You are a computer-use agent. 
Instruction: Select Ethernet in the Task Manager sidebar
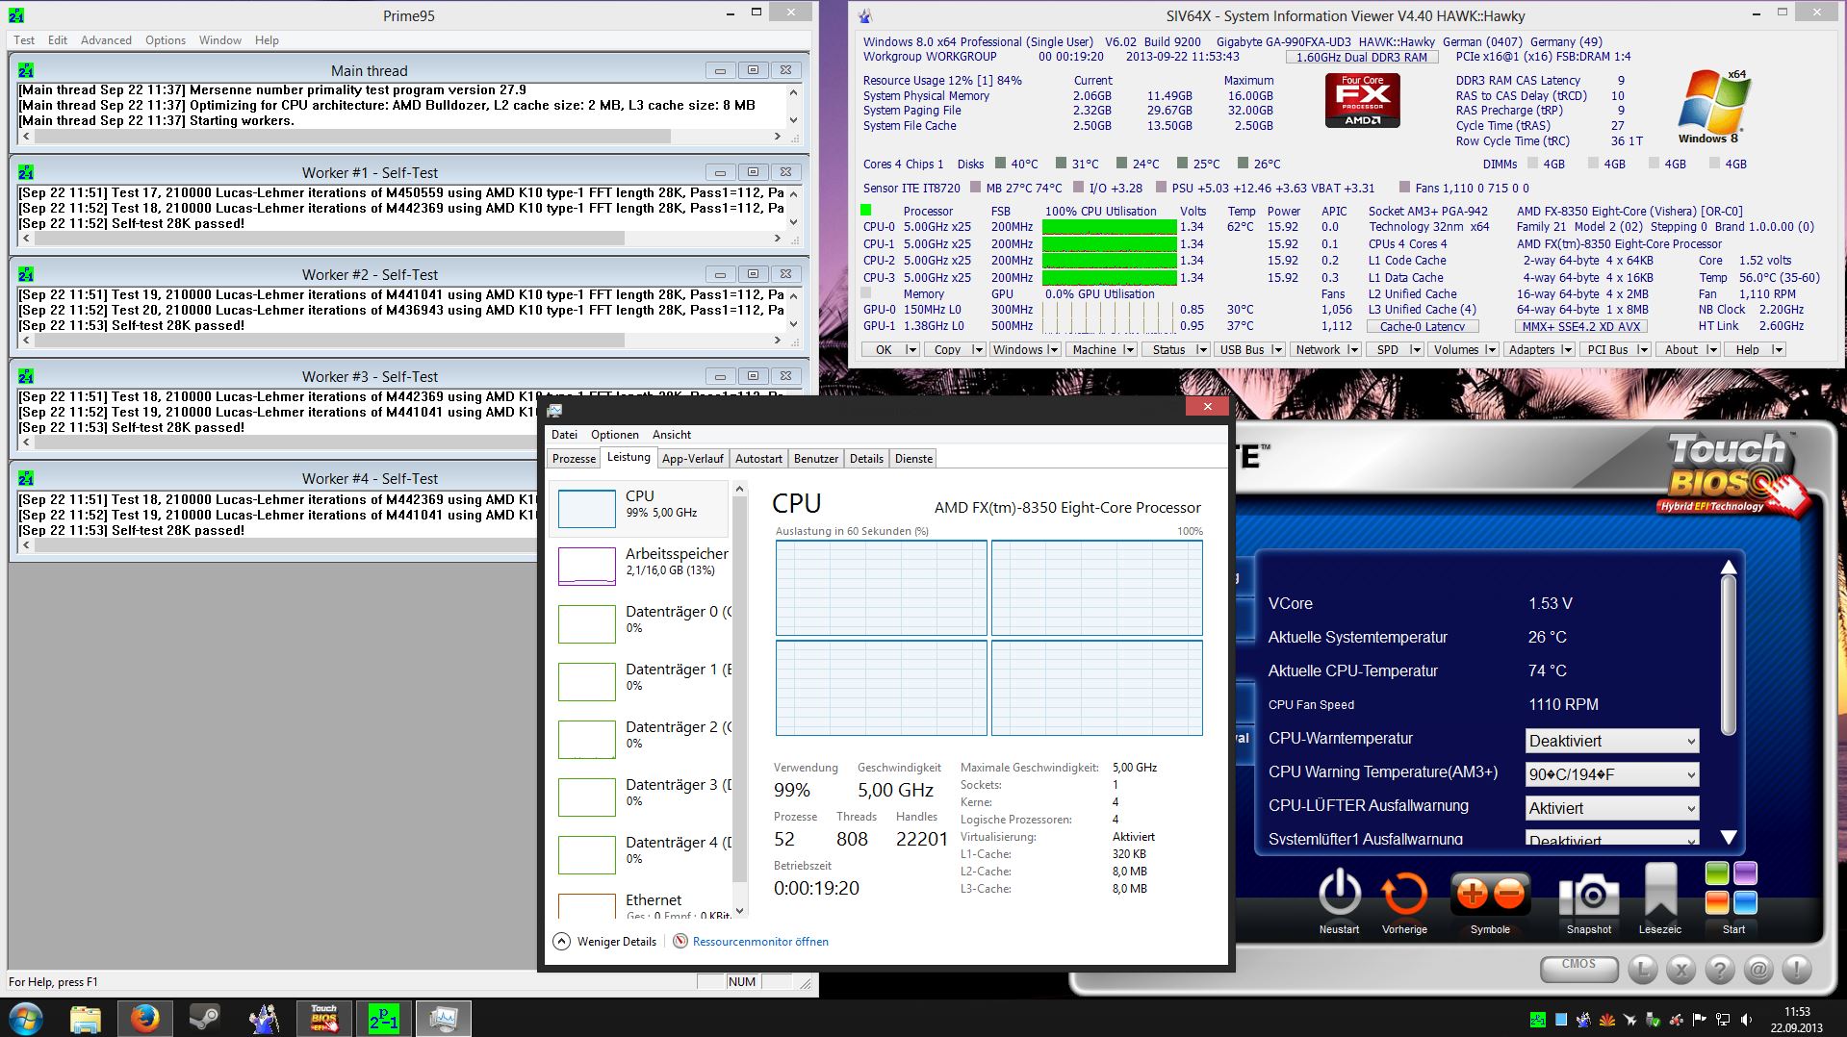pos(640,905)
